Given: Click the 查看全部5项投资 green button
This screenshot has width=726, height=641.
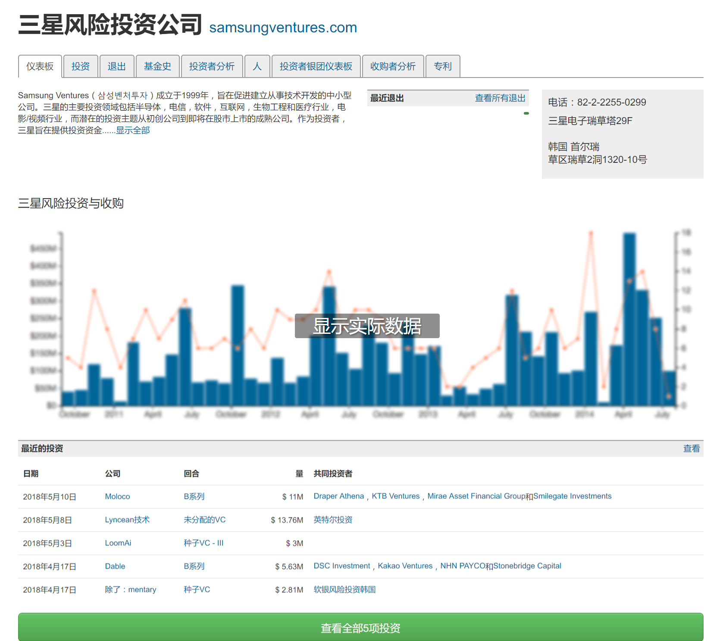Looking at the screenshot, I should 361,627.
